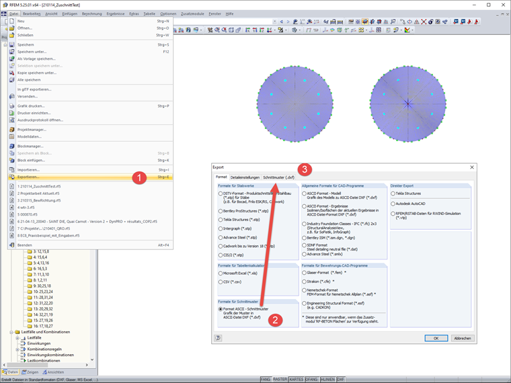
Task: Expand the 'Kombinationsregeln' tree node
Action: [17, 349]
